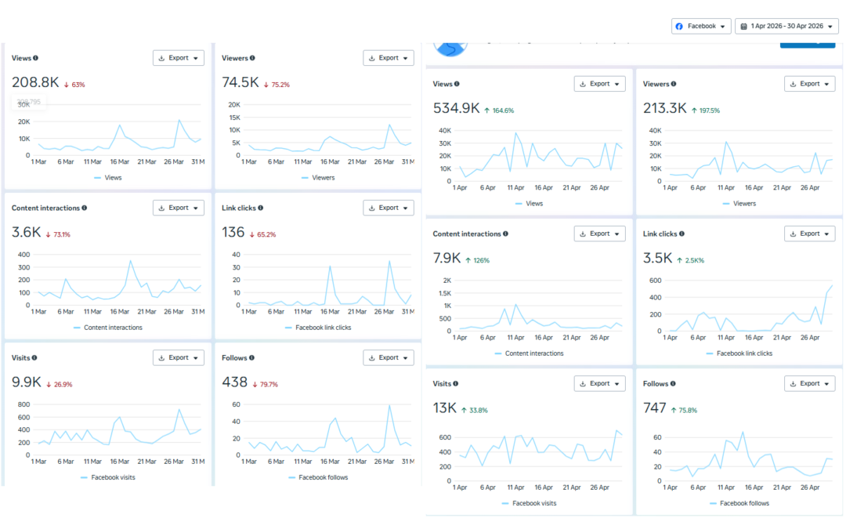The image size is (846, 529).
Task: Export the March Link clicks chart (136)
Action: 389,208
